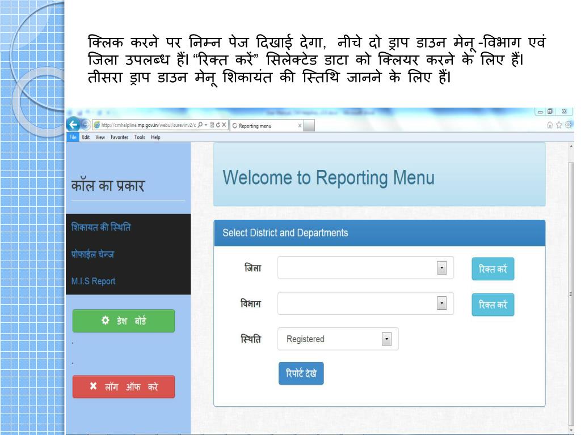Expand the विभाग dropdown arrow

point(441,304)
